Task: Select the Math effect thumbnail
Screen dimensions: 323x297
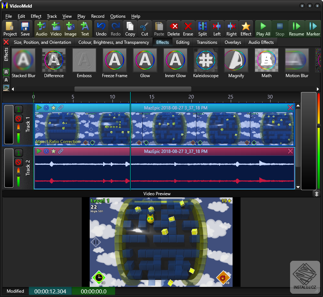Action: click(267, 60)
